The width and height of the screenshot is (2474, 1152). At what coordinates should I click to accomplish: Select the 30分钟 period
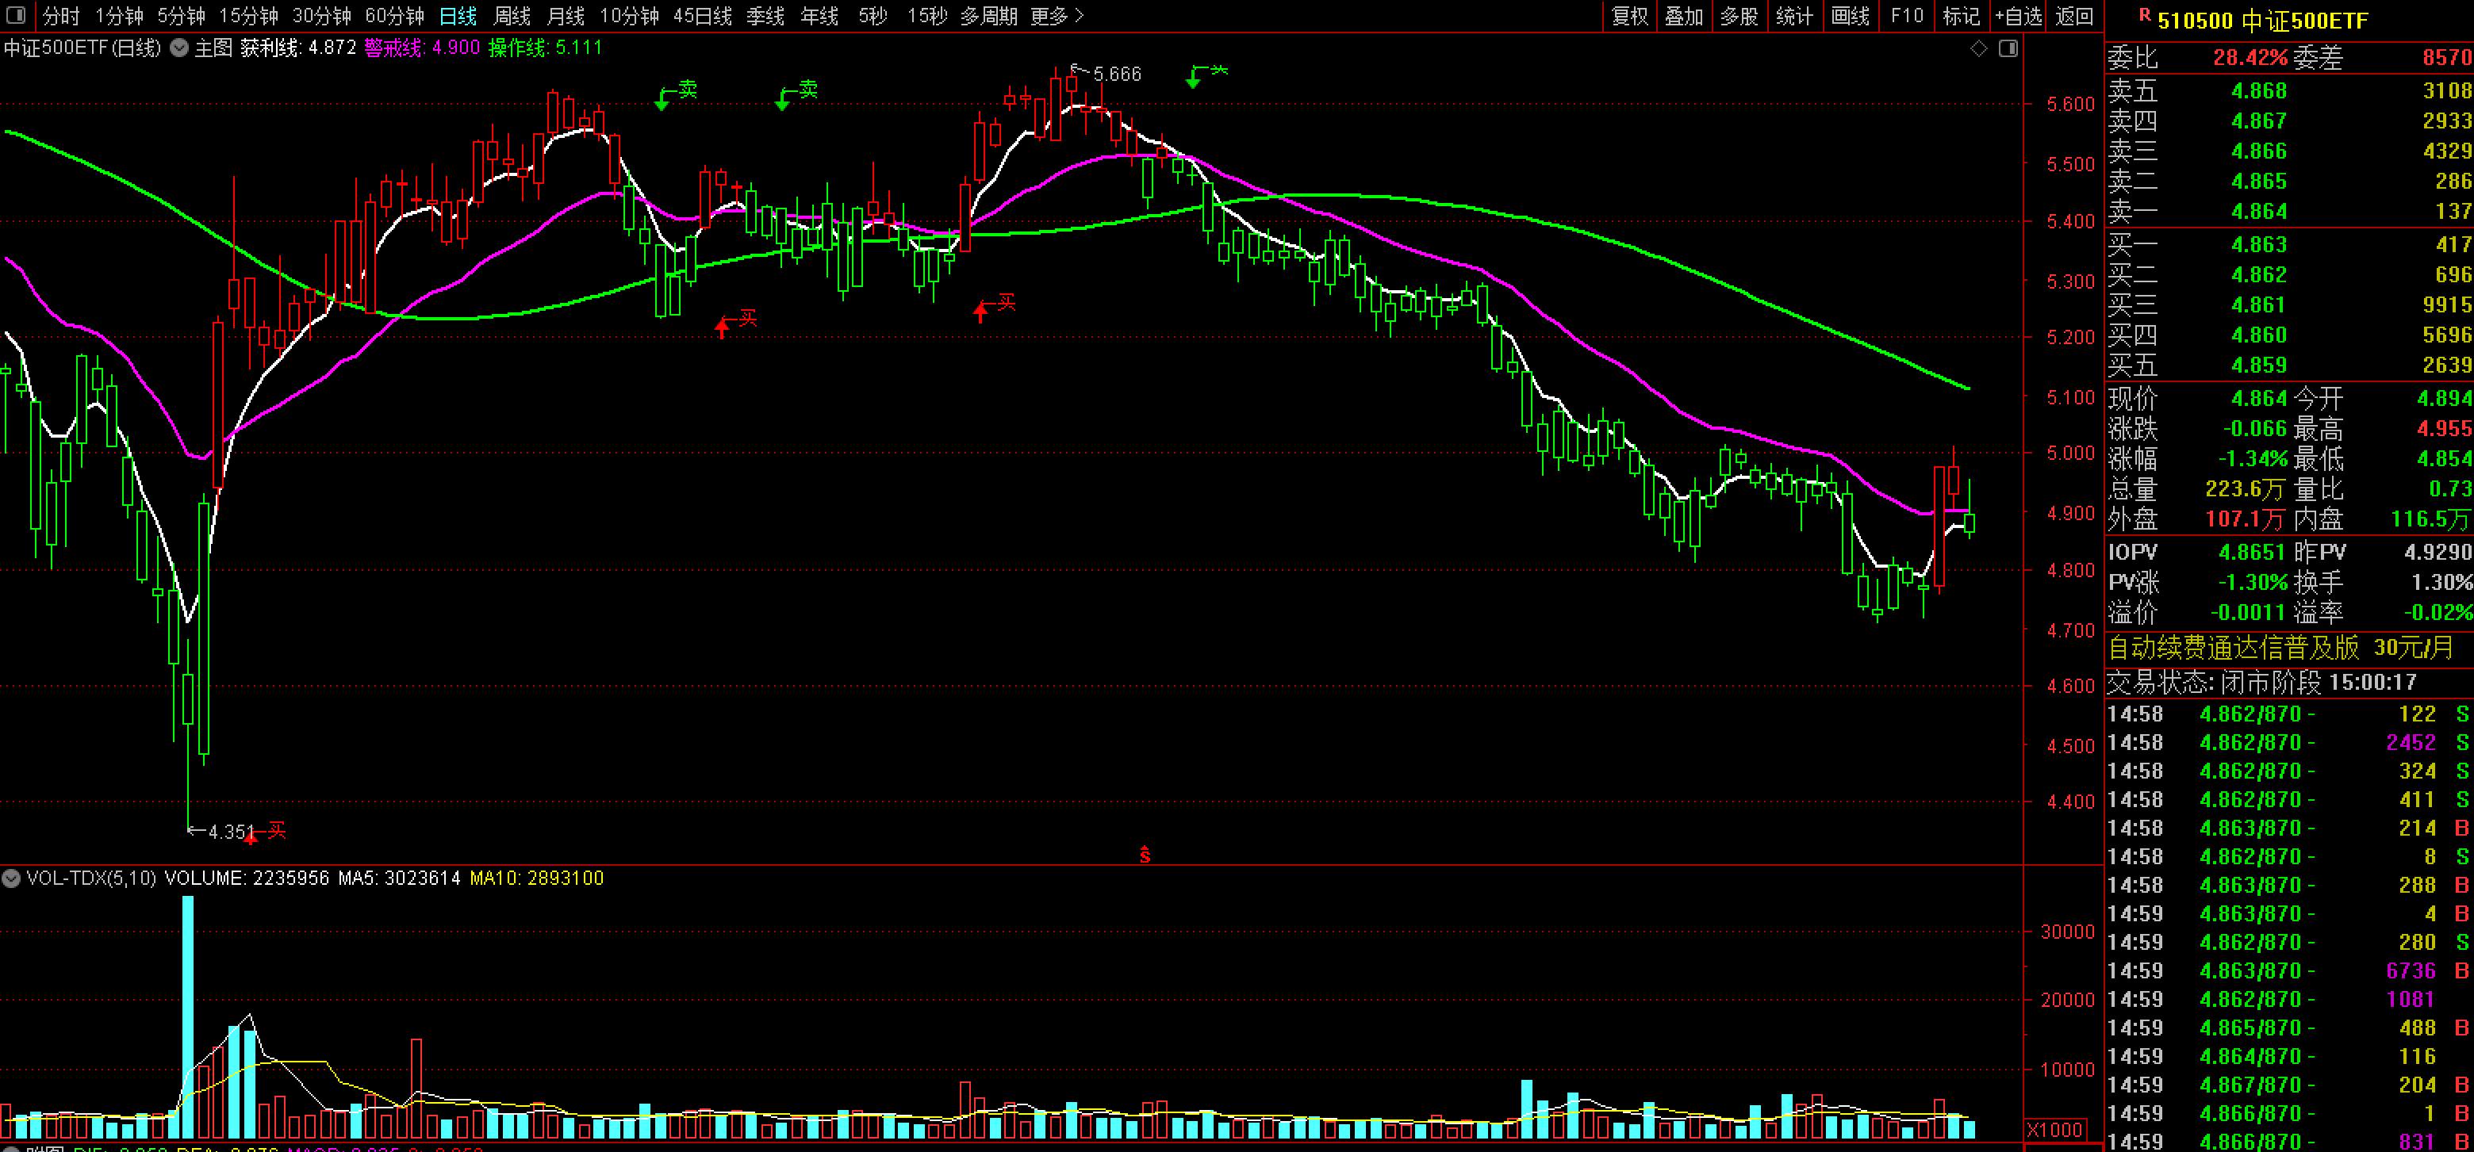click(x=322, y=15)
